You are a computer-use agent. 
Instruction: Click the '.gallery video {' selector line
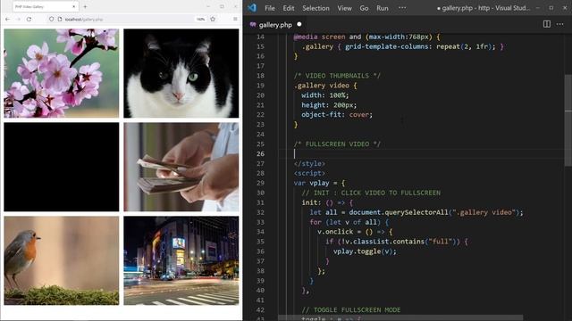click(325, 86)
